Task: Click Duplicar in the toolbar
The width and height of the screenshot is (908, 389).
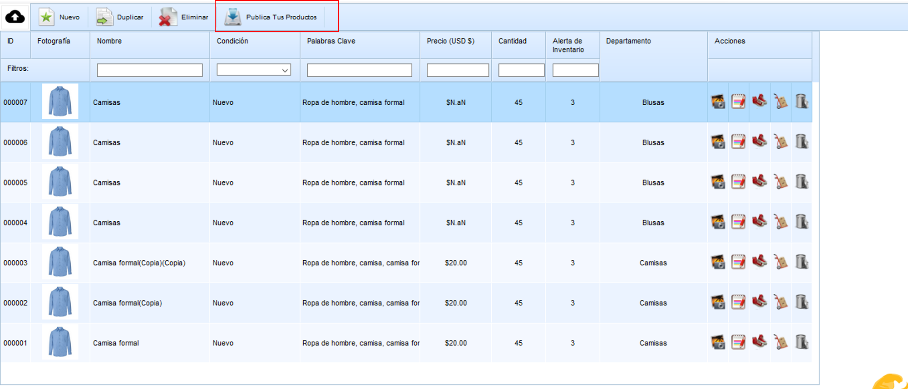Action: pos(120,17)
